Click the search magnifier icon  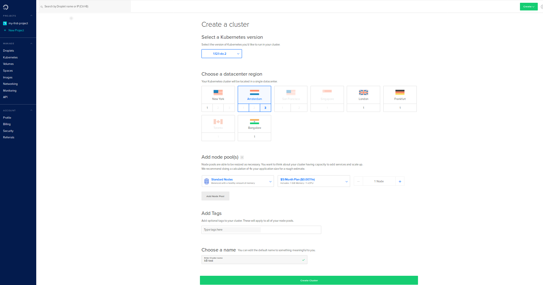click(x=42, y=7)
